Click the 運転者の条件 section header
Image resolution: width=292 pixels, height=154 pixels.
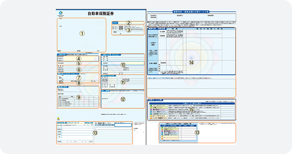(x=63, y=87)
